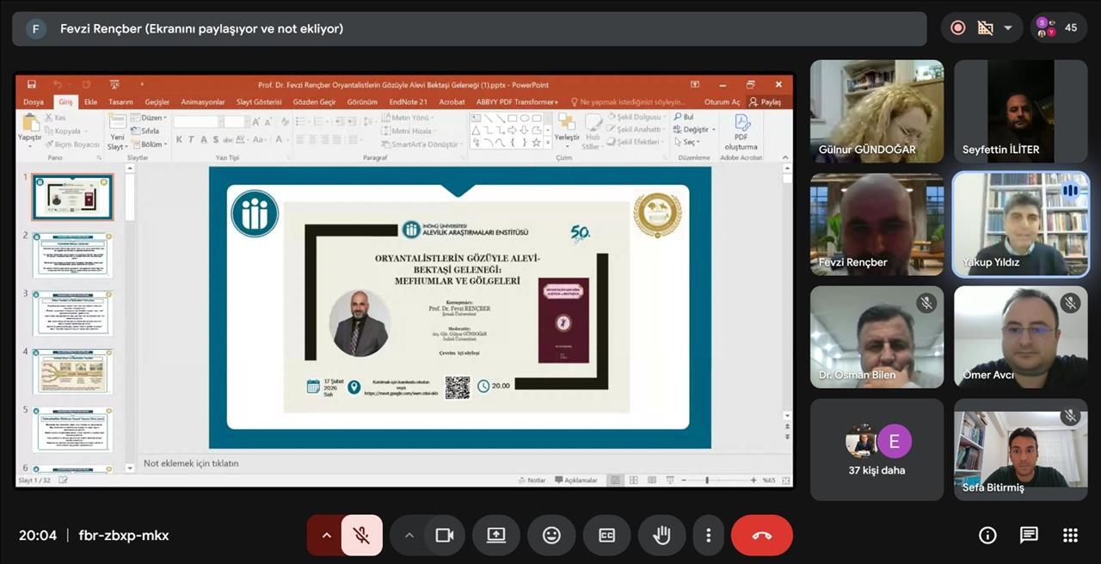The image size is (1101, 564).
Task: Unmute the microphone
Action: click(x=362, y=536)
